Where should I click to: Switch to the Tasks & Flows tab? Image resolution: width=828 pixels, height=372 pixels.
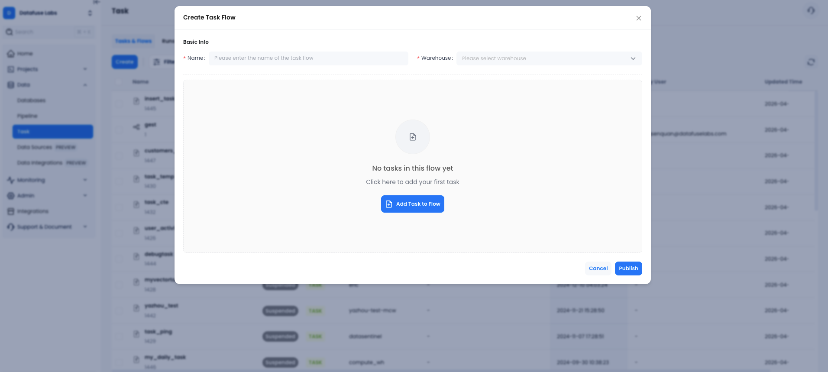pos(133,41)
